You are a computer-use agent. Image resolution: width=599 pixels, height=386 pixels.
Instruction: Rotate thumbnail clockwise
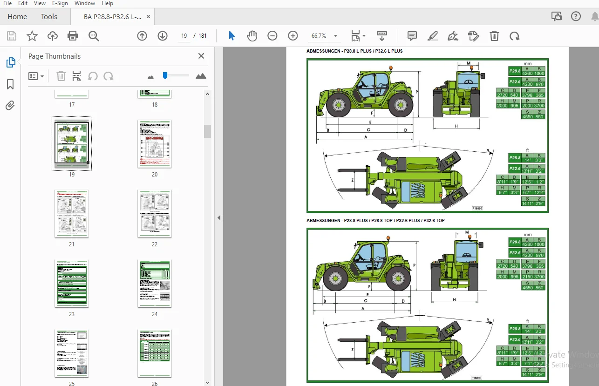click(x=109, y=76)
